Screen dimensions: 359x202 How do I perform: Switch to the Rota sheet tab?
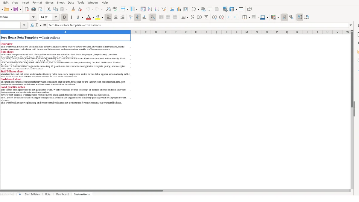pos(48,194)
